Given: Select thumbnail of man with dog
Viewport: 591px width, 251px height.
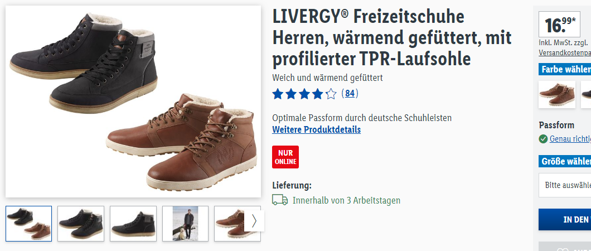Looking at the screenshot, I should coord(185,224).
